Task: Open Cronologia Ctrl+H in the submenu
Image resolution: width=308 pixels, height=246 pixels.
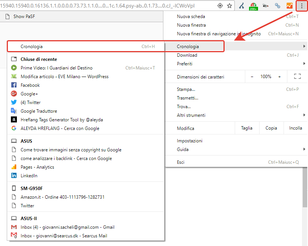Action: pyautogui.click(x=86, y=47)
